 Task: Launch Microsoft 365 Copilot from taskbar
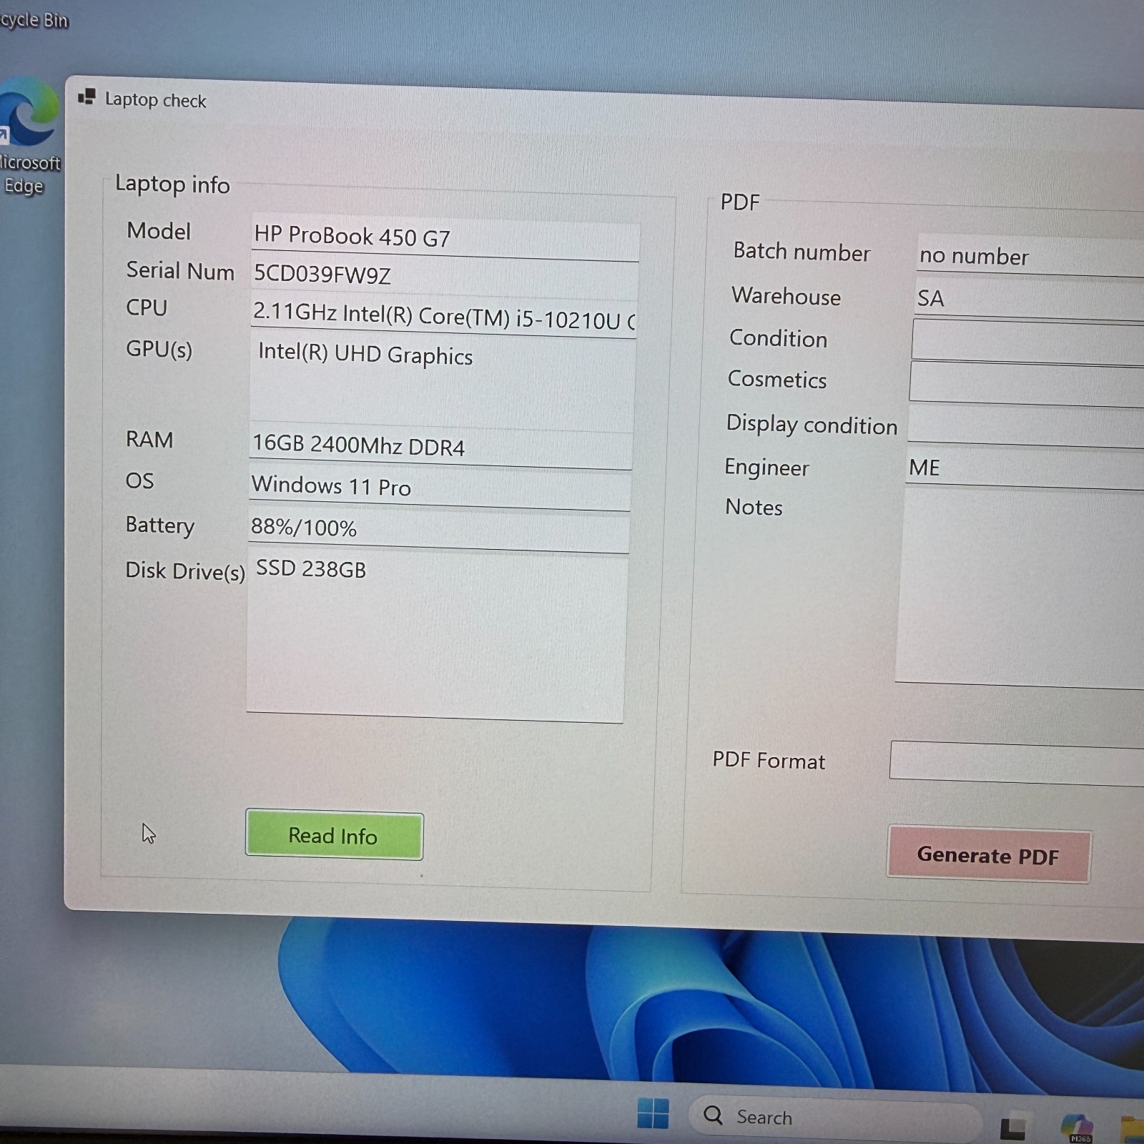(1077, 1129)
